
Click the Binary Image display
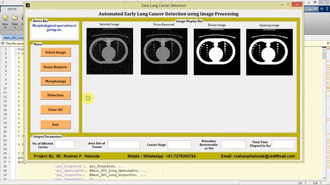(x=217, y=52)
